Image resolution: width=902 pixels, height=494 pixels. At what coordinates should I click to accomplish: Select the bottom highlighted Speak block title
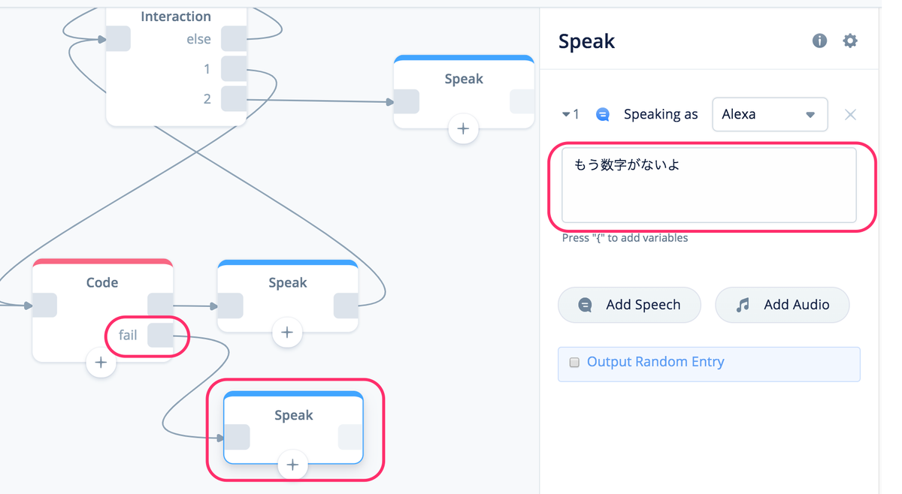293,415
